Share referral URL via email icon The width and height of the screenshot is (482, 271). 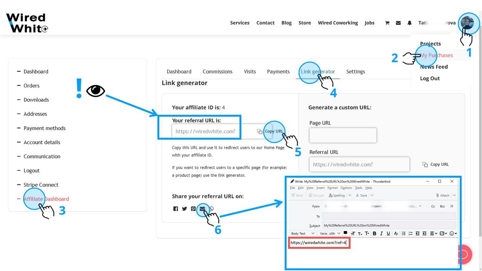(202, 209)
